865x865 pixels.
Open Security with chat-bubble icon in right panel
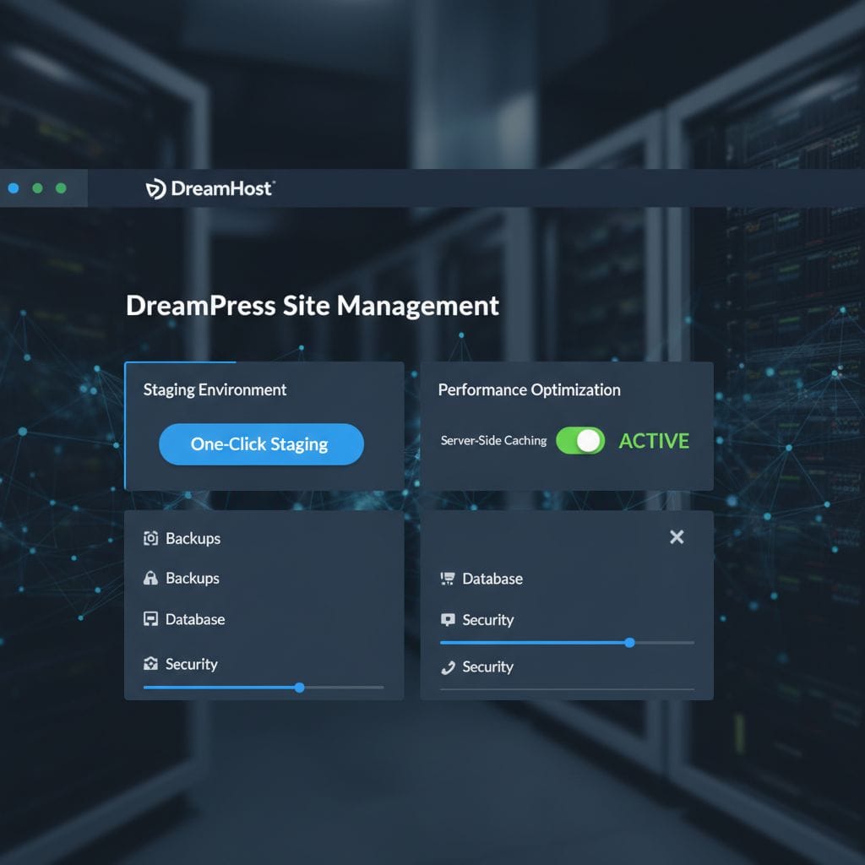click(x=477, y=619)
